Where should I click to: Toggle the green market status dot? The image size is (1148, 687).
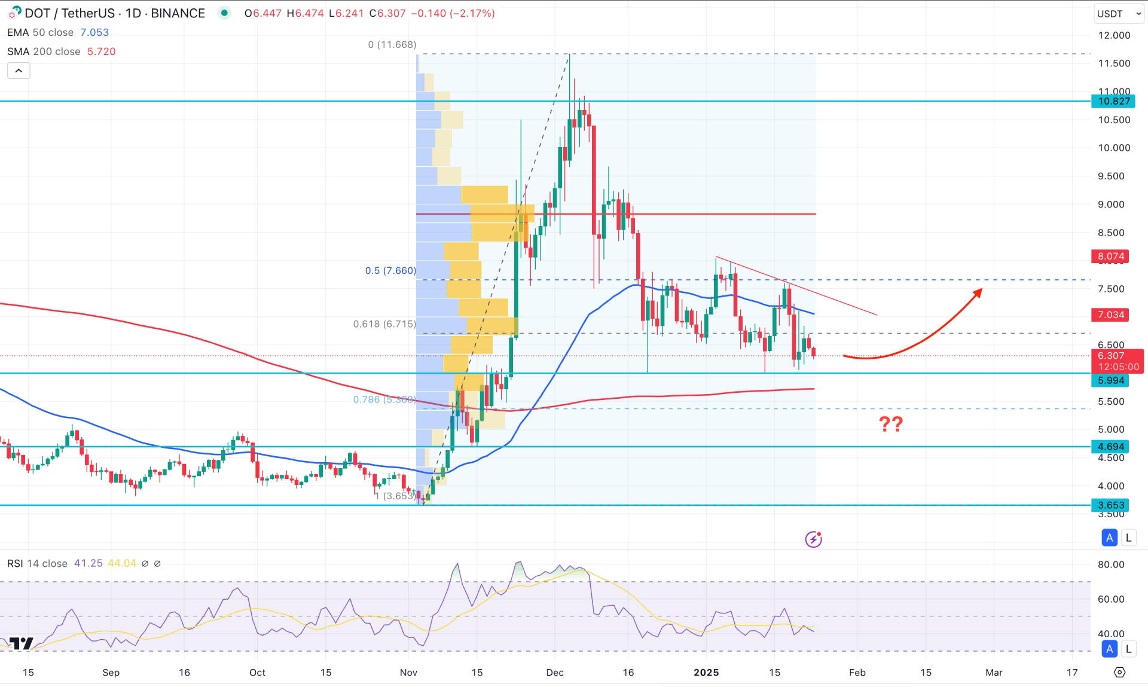224,13
